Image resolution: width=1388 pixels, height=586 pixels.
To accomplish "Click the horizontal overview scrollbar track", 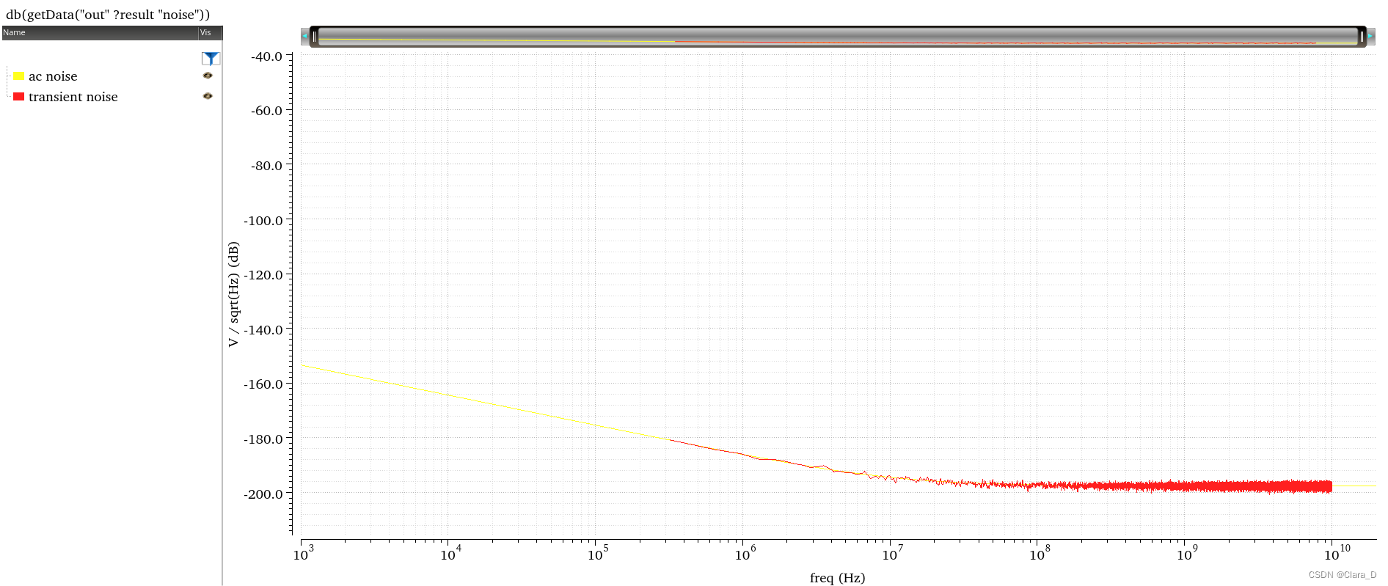I will coord(838,37).
